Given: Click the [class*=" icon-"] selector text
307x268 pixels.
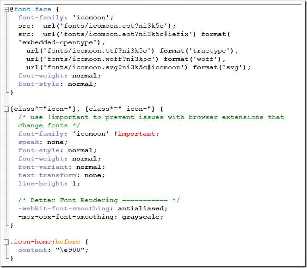Looking at the screenshot, I should 120,109.
